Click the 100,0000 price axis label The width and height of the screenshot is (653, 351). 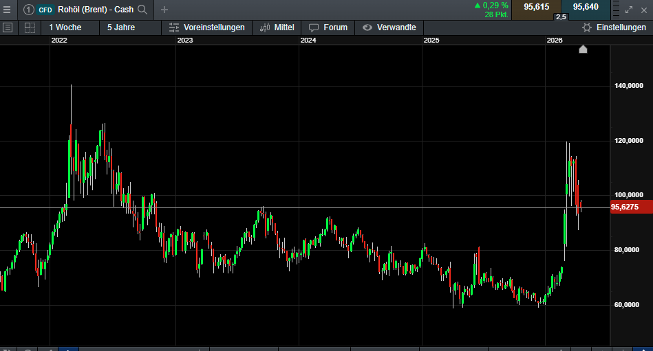coord(629,195)
